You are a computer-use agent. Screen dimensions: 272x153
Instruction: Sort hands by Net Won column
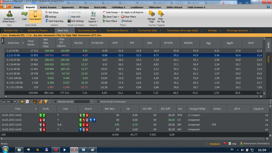[110, 109]
